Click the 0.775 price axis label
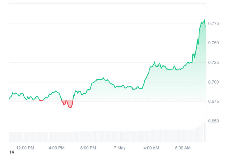 coord(213,24)
